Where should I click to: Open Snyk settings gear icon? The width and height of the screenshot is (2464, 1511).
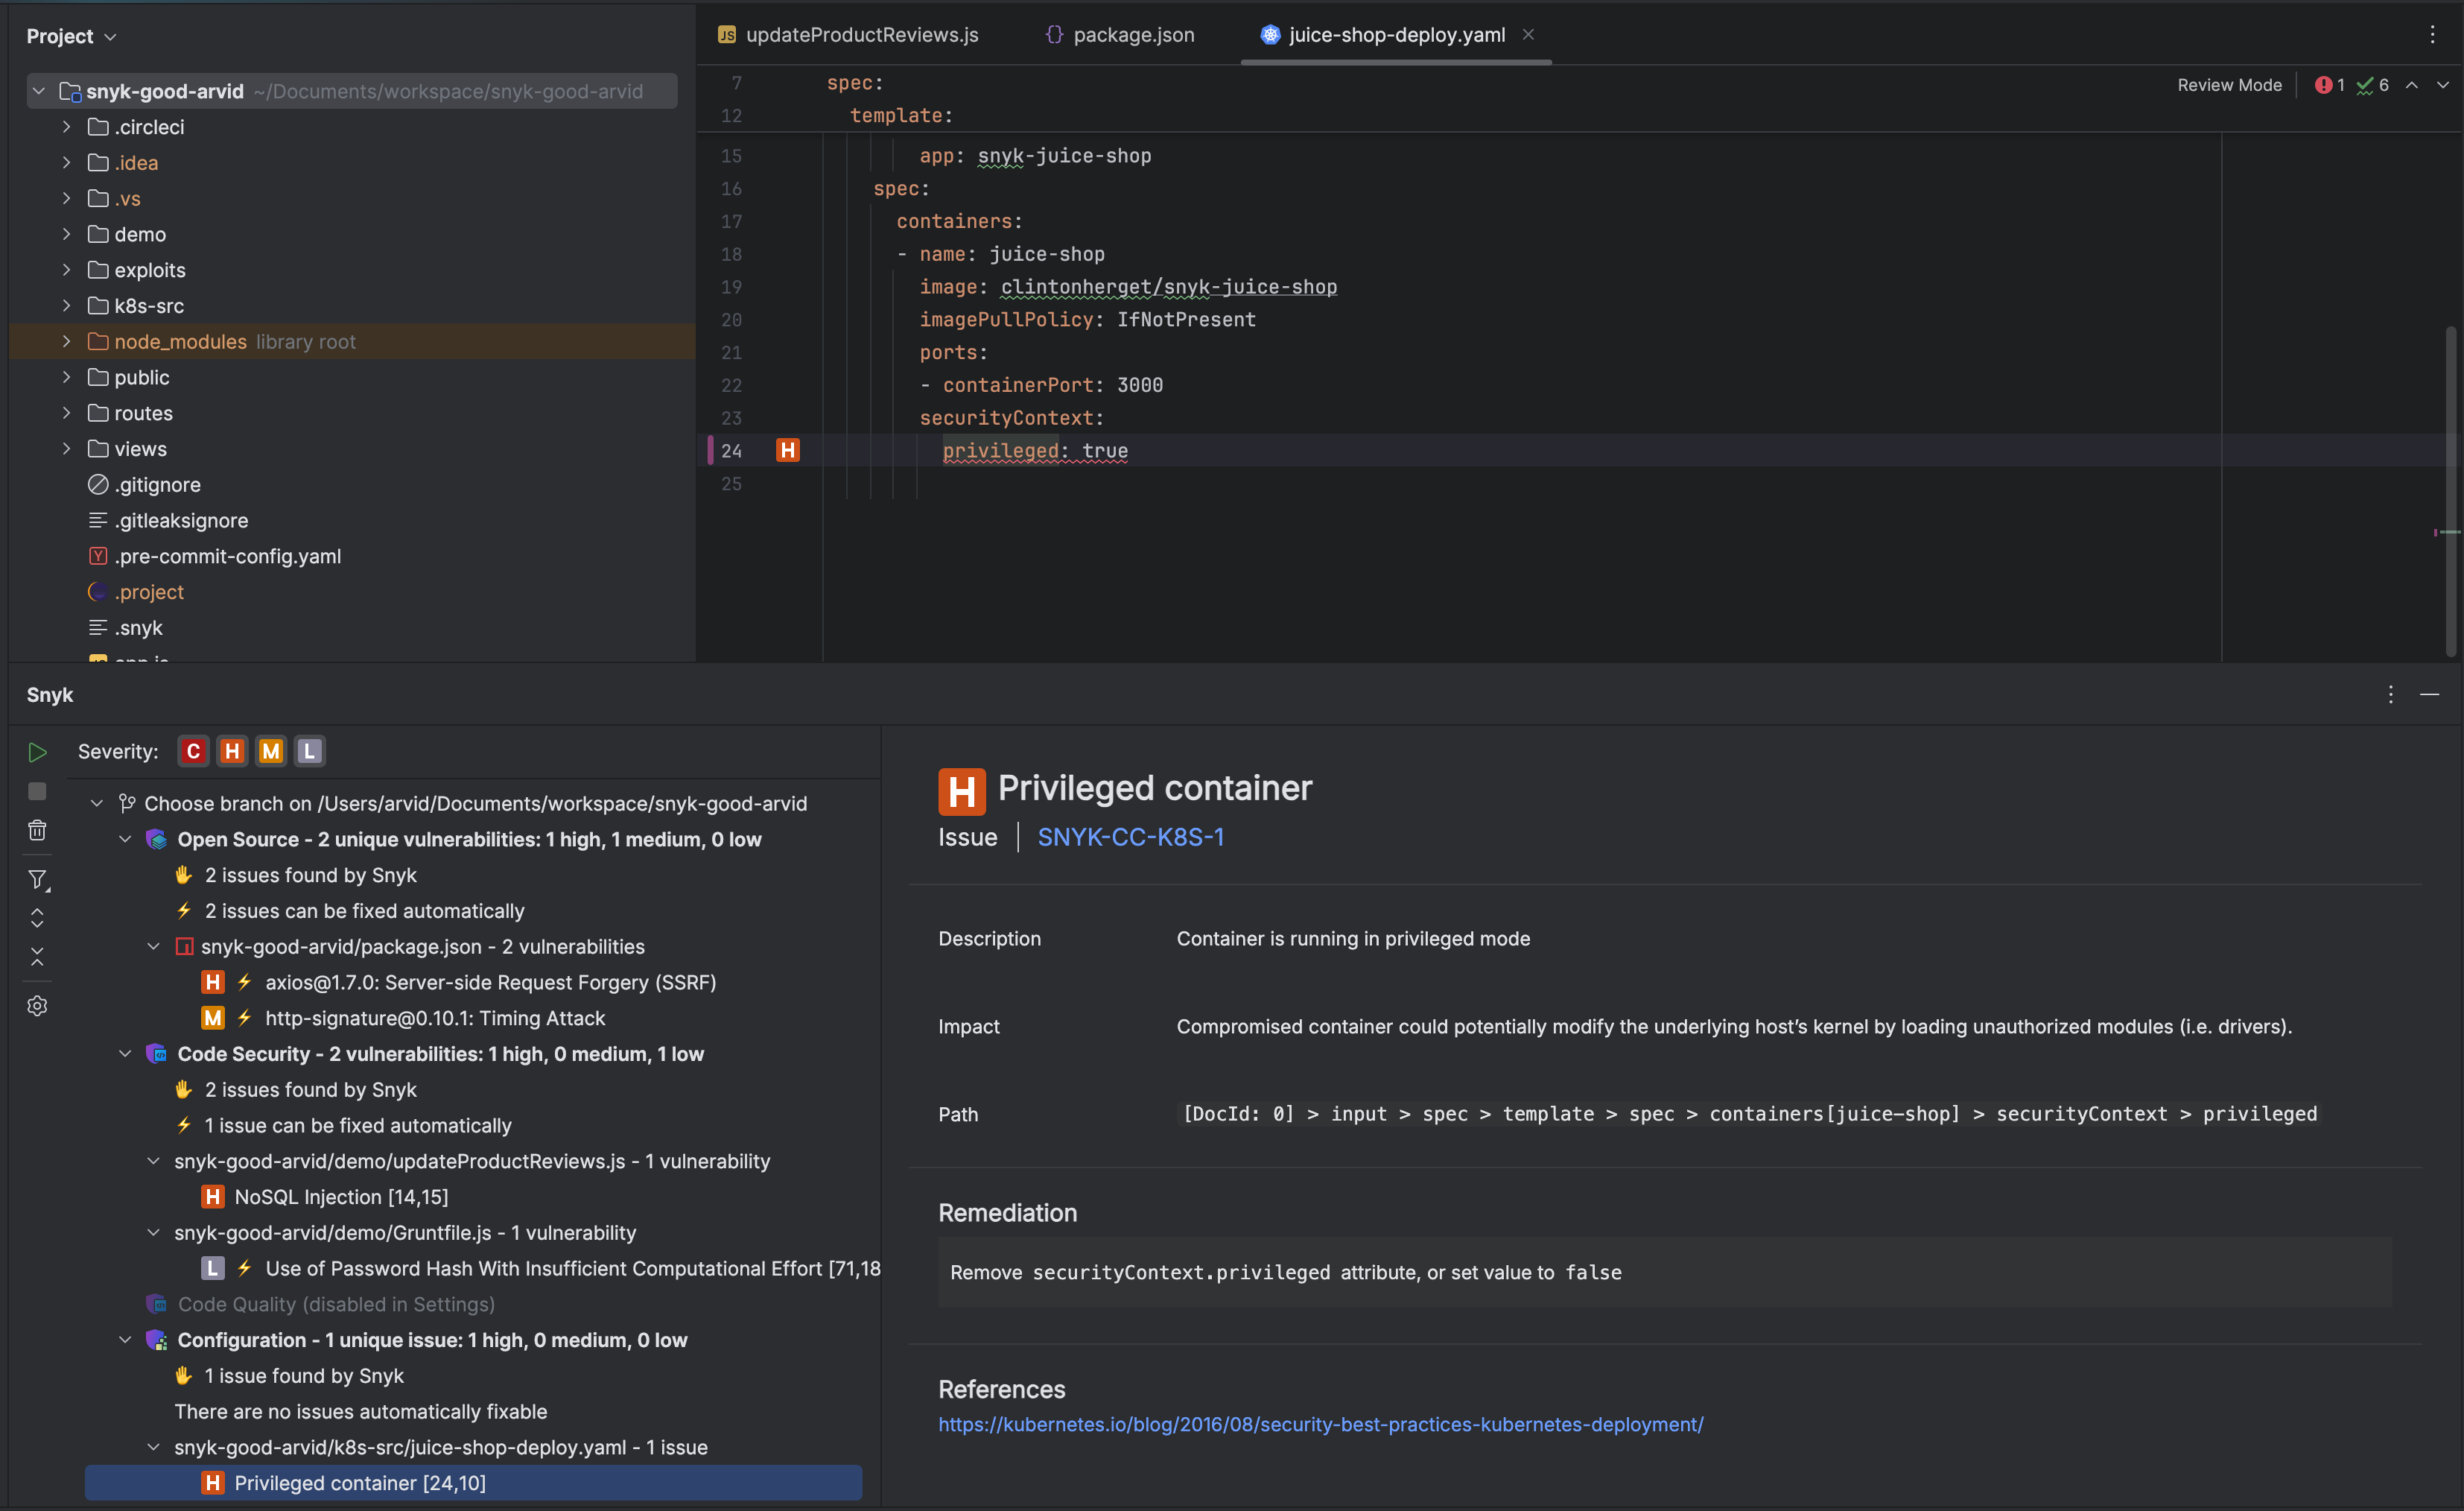pos(37,1006)
